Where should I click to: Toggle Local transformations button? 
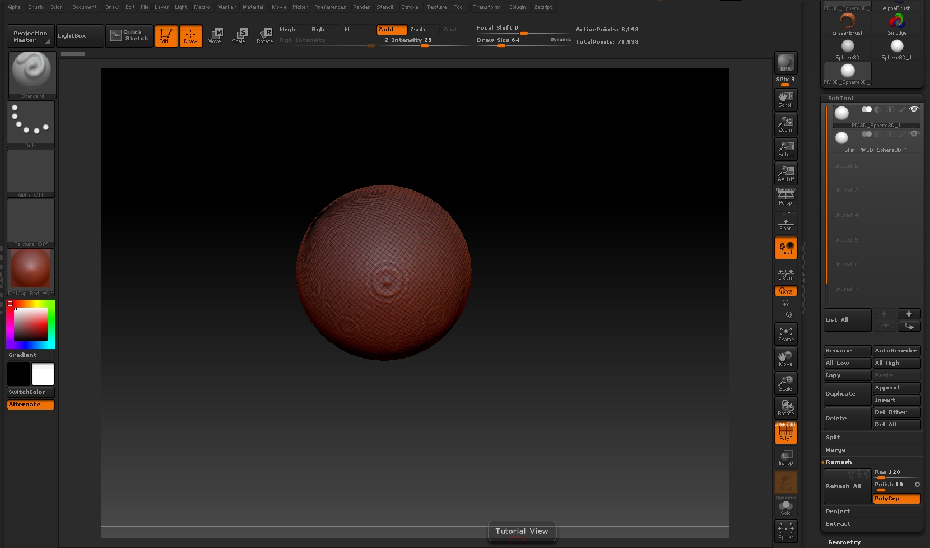[785, 248]
